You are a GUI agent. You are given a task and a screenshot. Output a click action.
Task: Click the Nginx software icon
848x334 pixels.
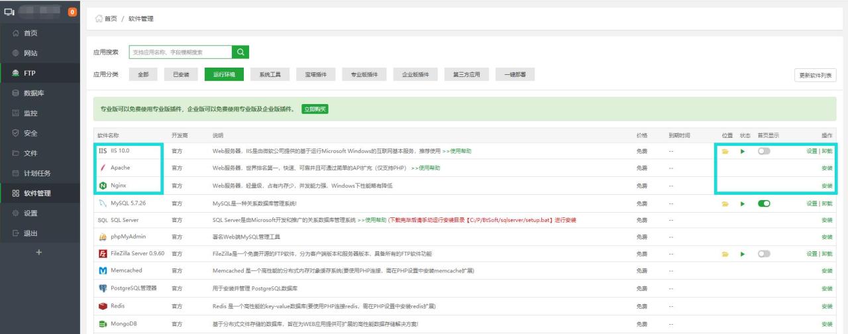[x=103, y=186]
